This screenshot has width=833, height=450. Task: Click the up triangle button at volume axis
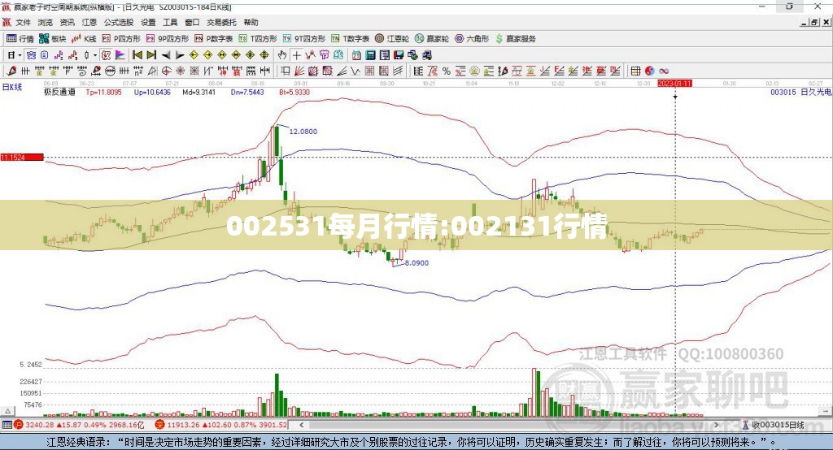(x=8, y=411)
